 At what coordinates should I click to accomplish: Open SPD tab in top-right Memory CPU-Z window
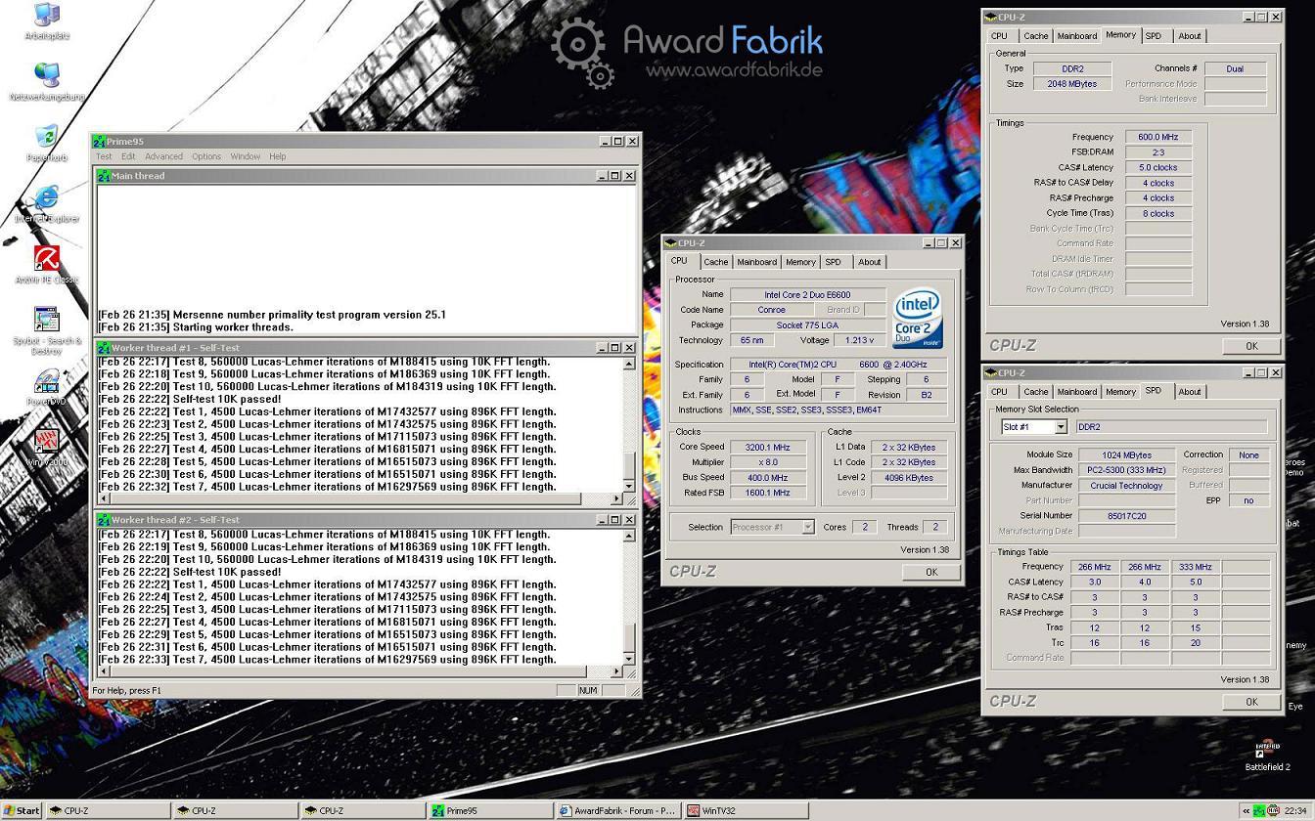click(x=1154, y=36)
